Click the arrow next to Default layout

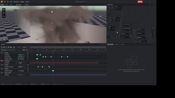pyautogui.click(x=23, y=5)
